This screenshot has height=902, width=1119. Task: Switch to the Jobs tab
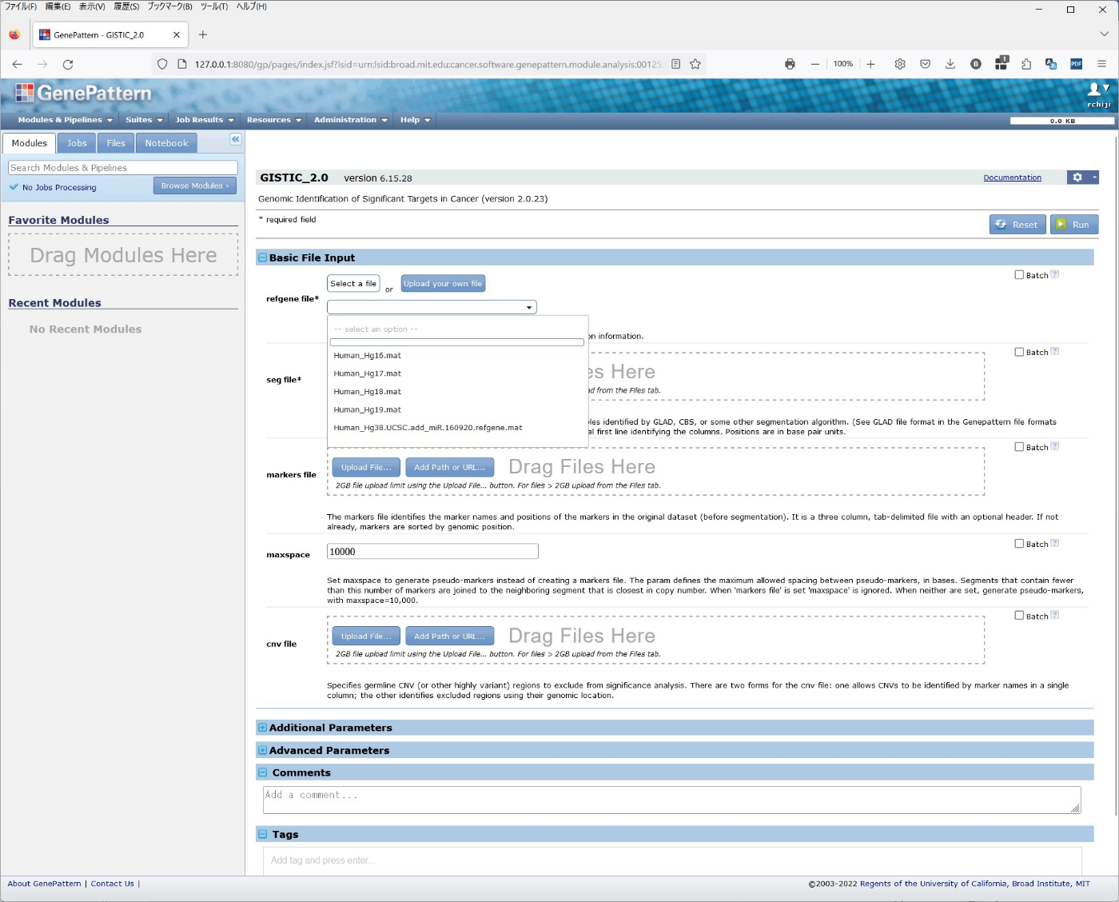tap(77, 143)
